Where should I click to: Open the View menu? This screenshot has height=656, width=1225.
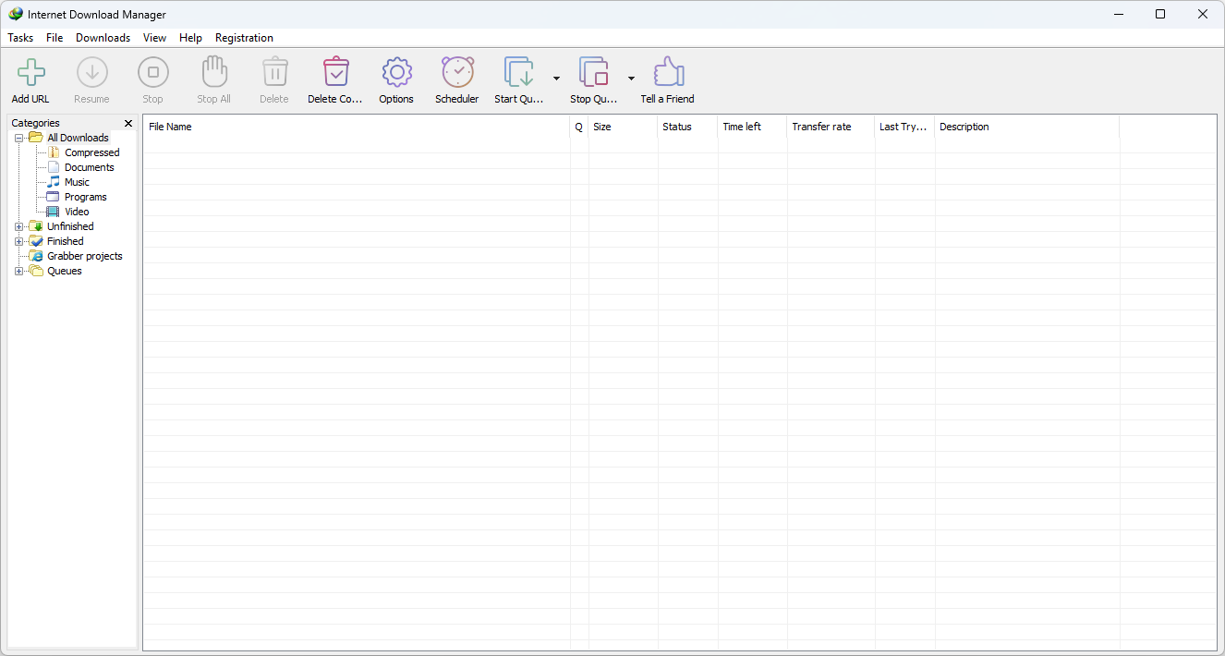pos(155,38)
